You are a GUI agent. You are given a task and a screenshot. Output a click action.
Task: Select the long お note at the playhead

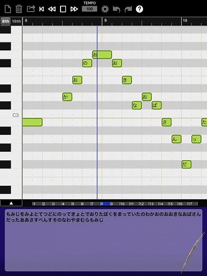[102, 55]
